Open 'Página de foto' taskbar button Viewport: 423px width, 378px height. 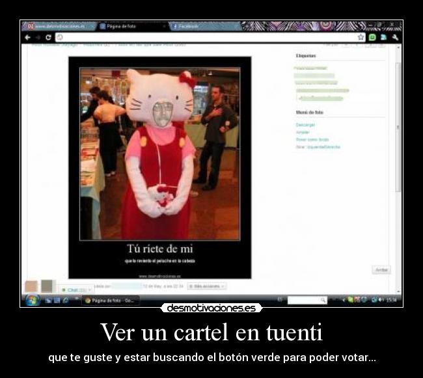[111, 301]
